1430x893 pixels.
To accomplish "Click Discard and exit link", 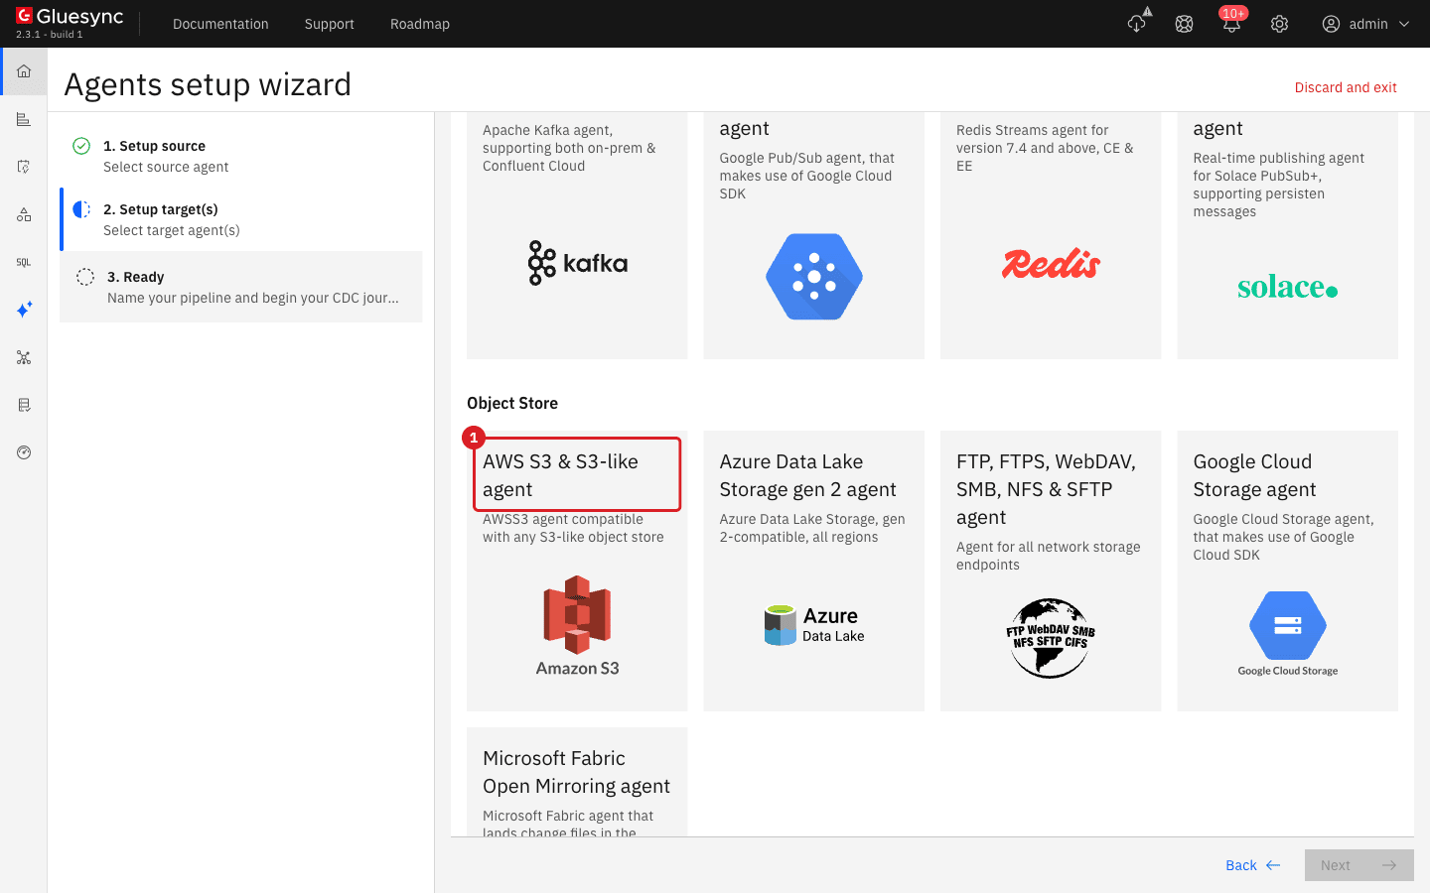I will [1346, 87].
